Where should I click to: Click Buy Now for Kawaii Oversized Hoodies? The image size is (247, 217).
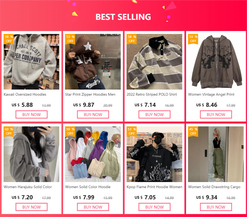point(32,114)
